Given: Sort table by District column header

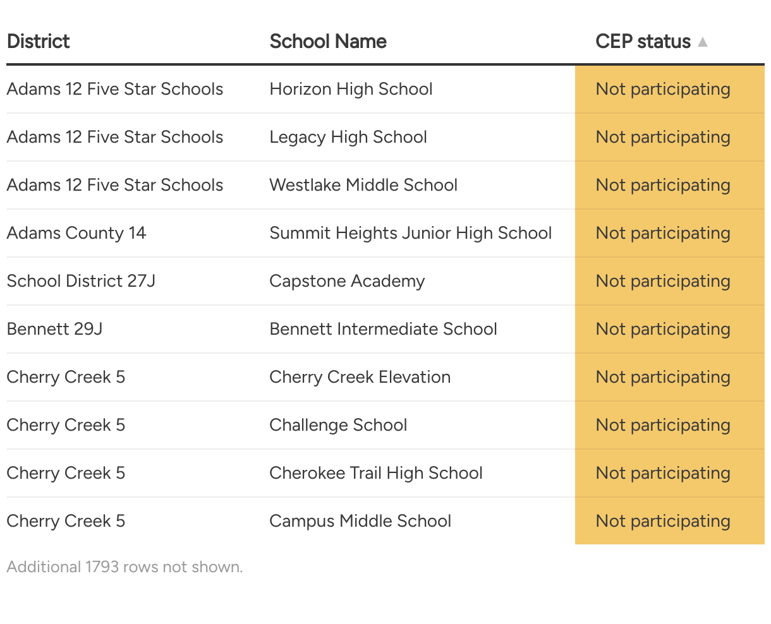Looking at the screenshot, I should (x=38, y=42).
